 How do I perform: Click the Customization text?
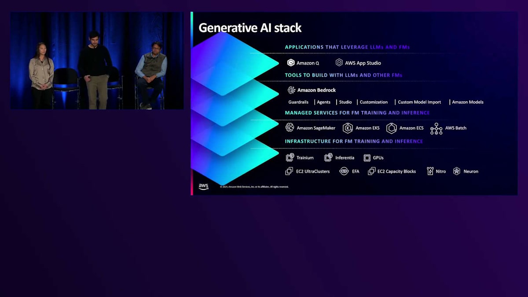(x=374, y=102)
